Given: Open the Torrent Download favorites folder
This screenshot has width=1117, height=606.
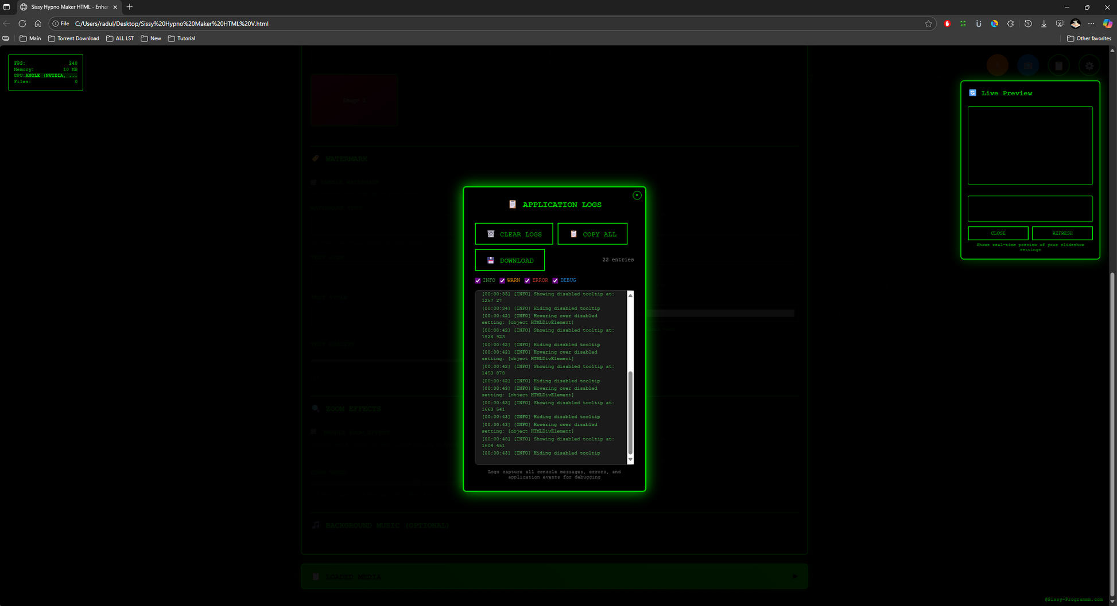Looking at the screenshot, I should (73, 38).
